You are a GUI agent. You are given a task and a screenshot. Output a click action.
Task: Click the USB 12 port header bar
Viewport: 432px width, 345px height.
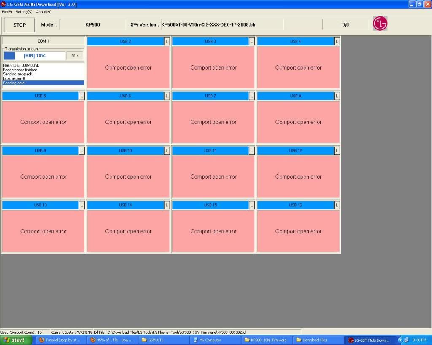point(295,150)
